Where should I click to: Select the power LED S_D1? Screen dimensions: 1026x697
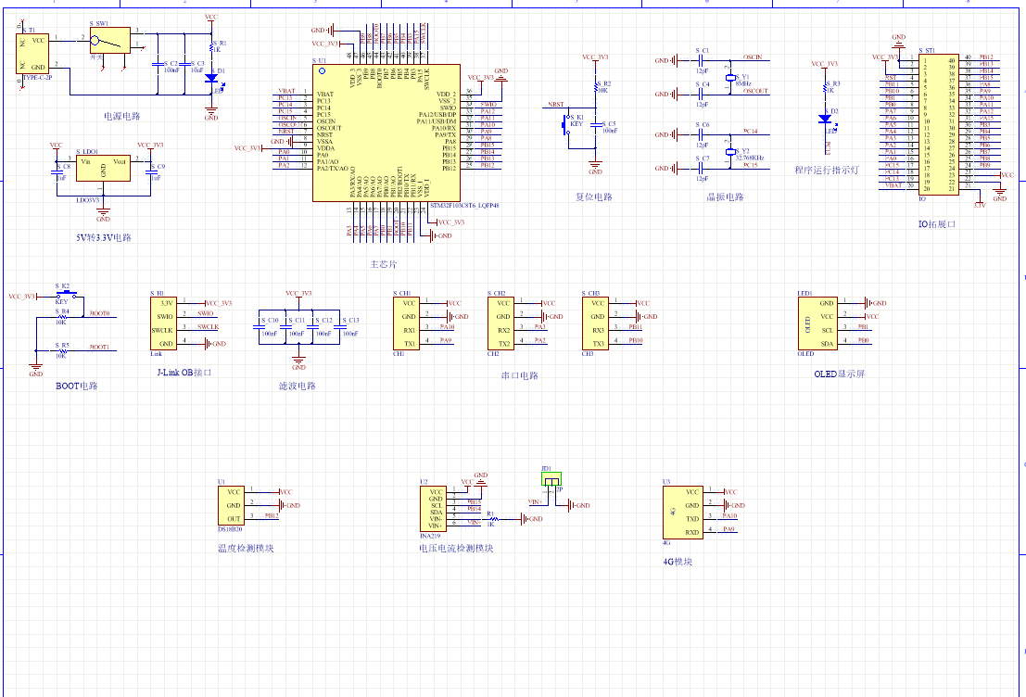[x=210, y=78]
